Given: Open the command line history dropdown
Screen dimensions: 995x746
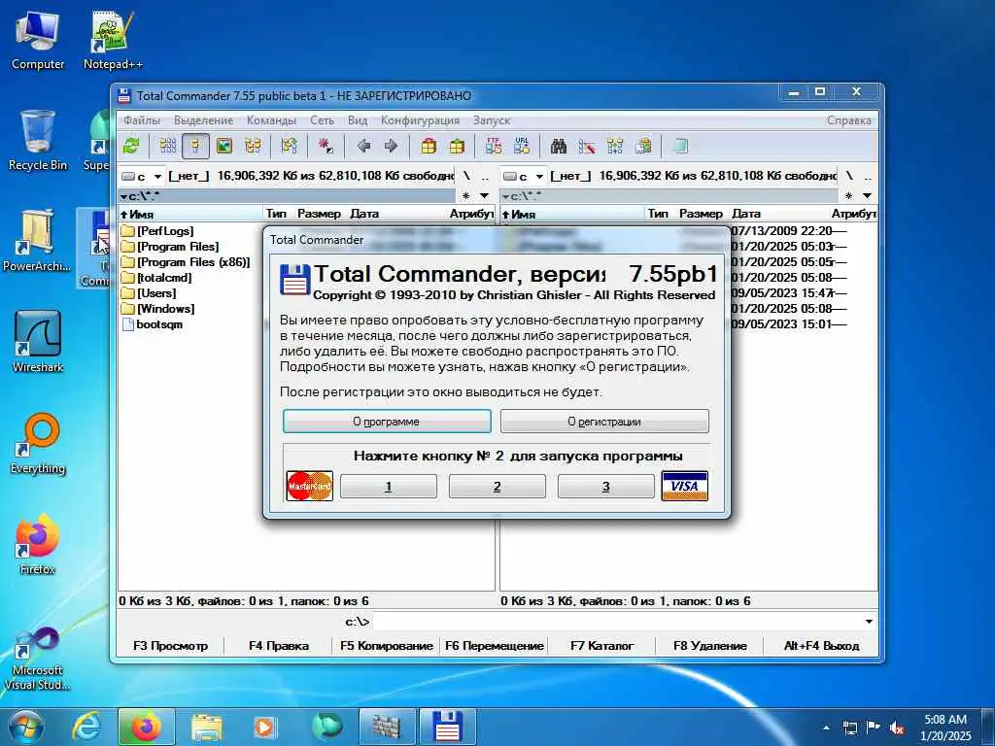Looking at the screenshot, I should pyautogui.click(x=869, y=622).
